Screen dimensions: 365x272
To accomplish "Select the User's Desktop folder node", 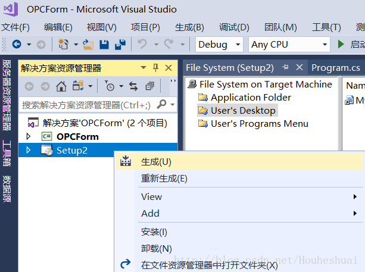I will pos(238,110).
